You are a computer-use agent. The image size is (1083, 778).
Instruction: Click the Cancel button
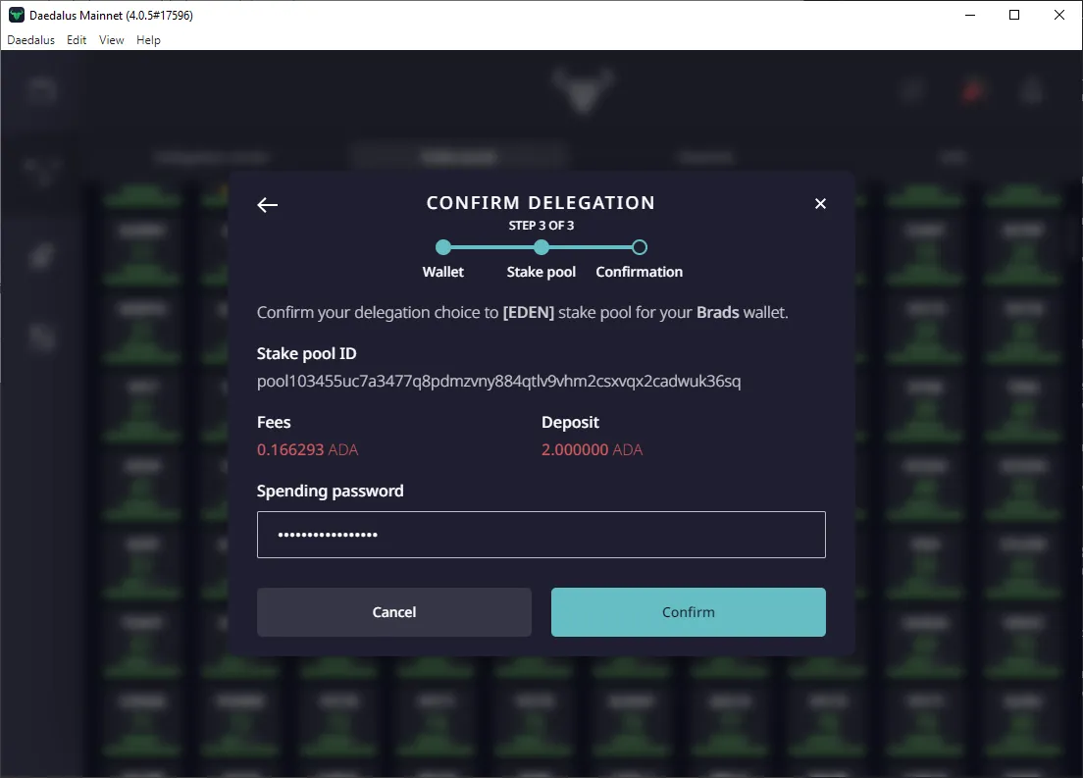click(393, 612)
